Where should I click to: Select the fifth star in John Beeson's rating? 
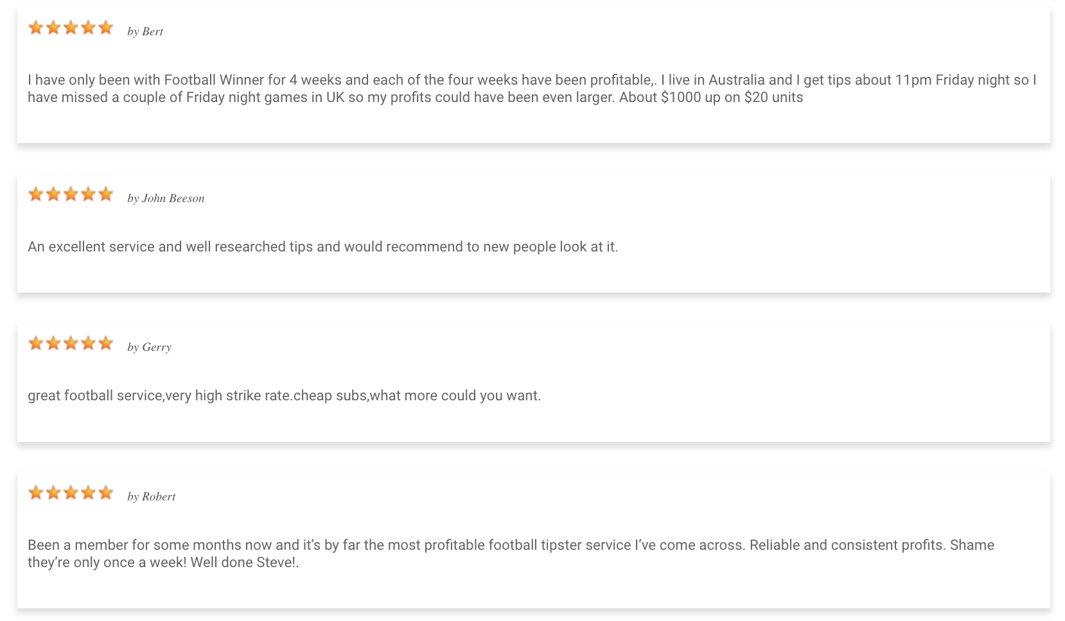click(106, 194)
